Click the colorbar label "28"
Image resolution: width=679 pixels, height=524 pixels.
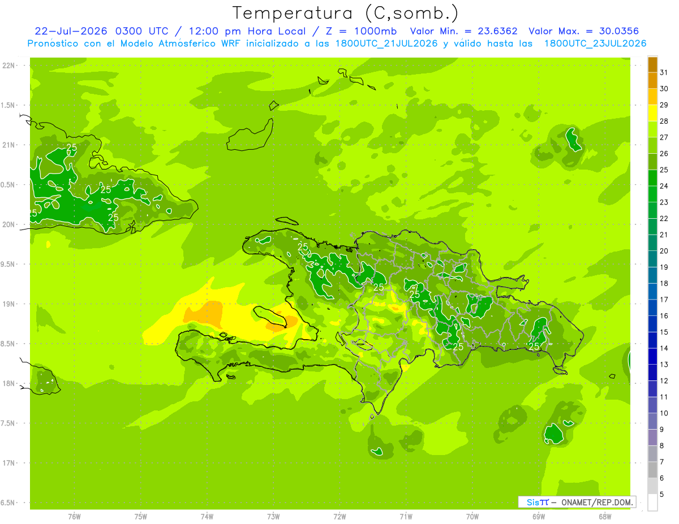click(x=664, y=121)
